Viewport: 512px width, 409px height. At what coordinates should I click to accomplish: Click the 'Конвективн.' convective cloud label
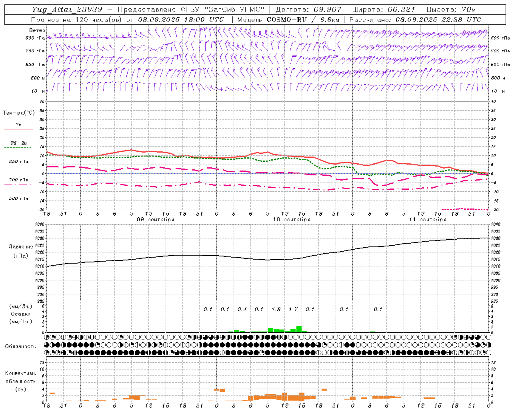20,373
